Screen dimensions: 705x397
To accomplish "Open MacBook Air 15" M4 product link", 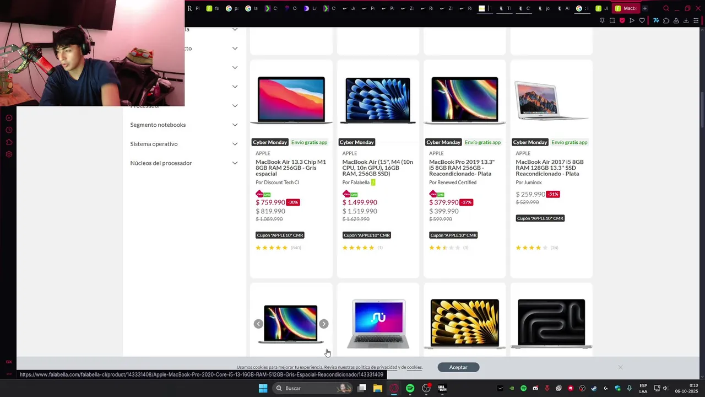I will pyautogui.click(x=378, y=168).
